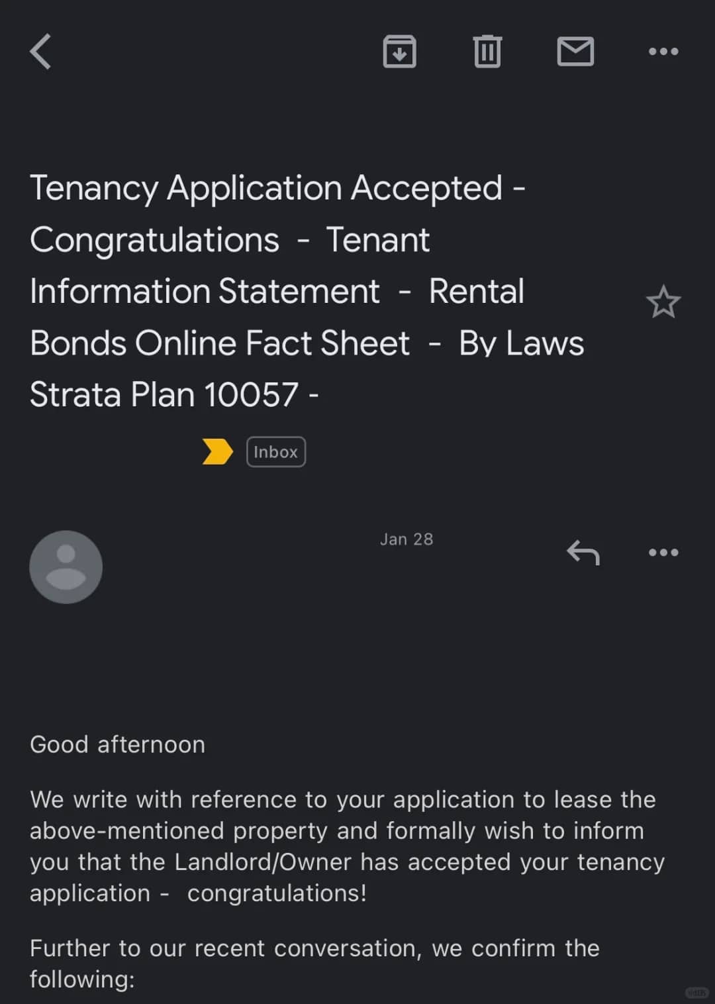The width and height of the screenshot is (715, 1004).
Task: Delete the email using the trash icon
Action: pos(488,51)
